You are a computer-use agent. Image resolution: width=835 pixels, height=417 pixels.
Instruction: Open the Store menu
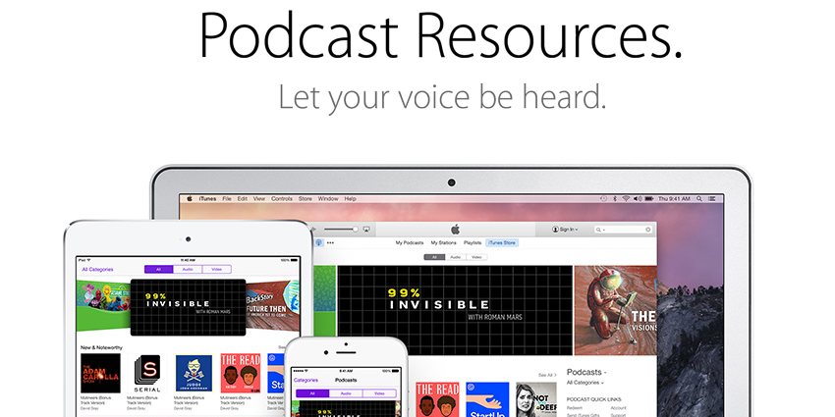click(x=306, y=199)
